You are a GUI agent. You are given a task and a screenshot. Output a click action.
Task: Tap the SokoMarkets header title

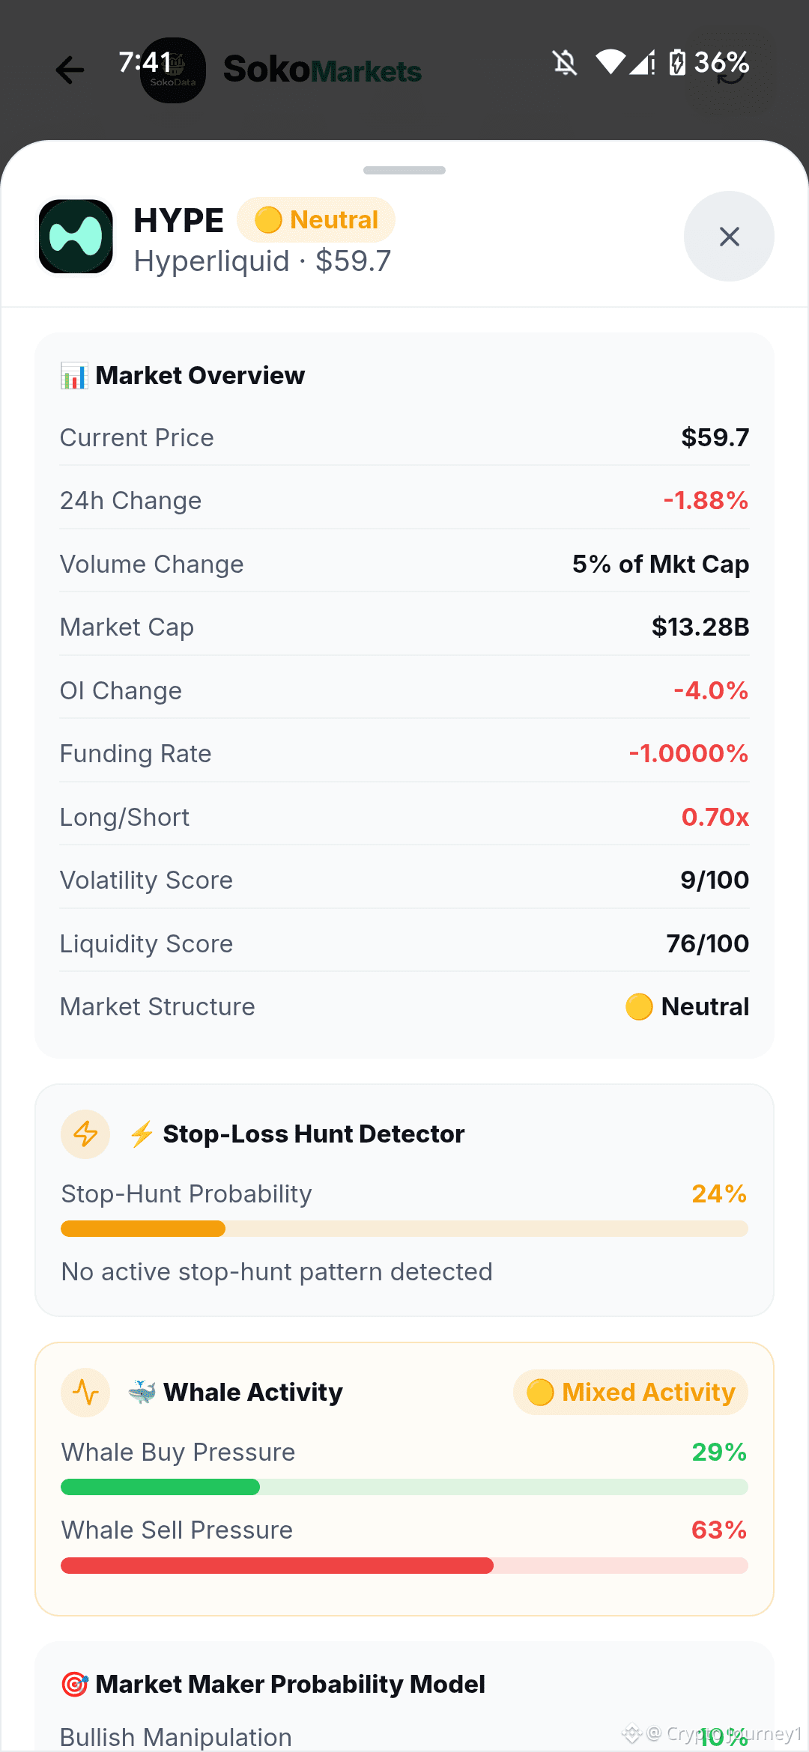tap(322, 70)
